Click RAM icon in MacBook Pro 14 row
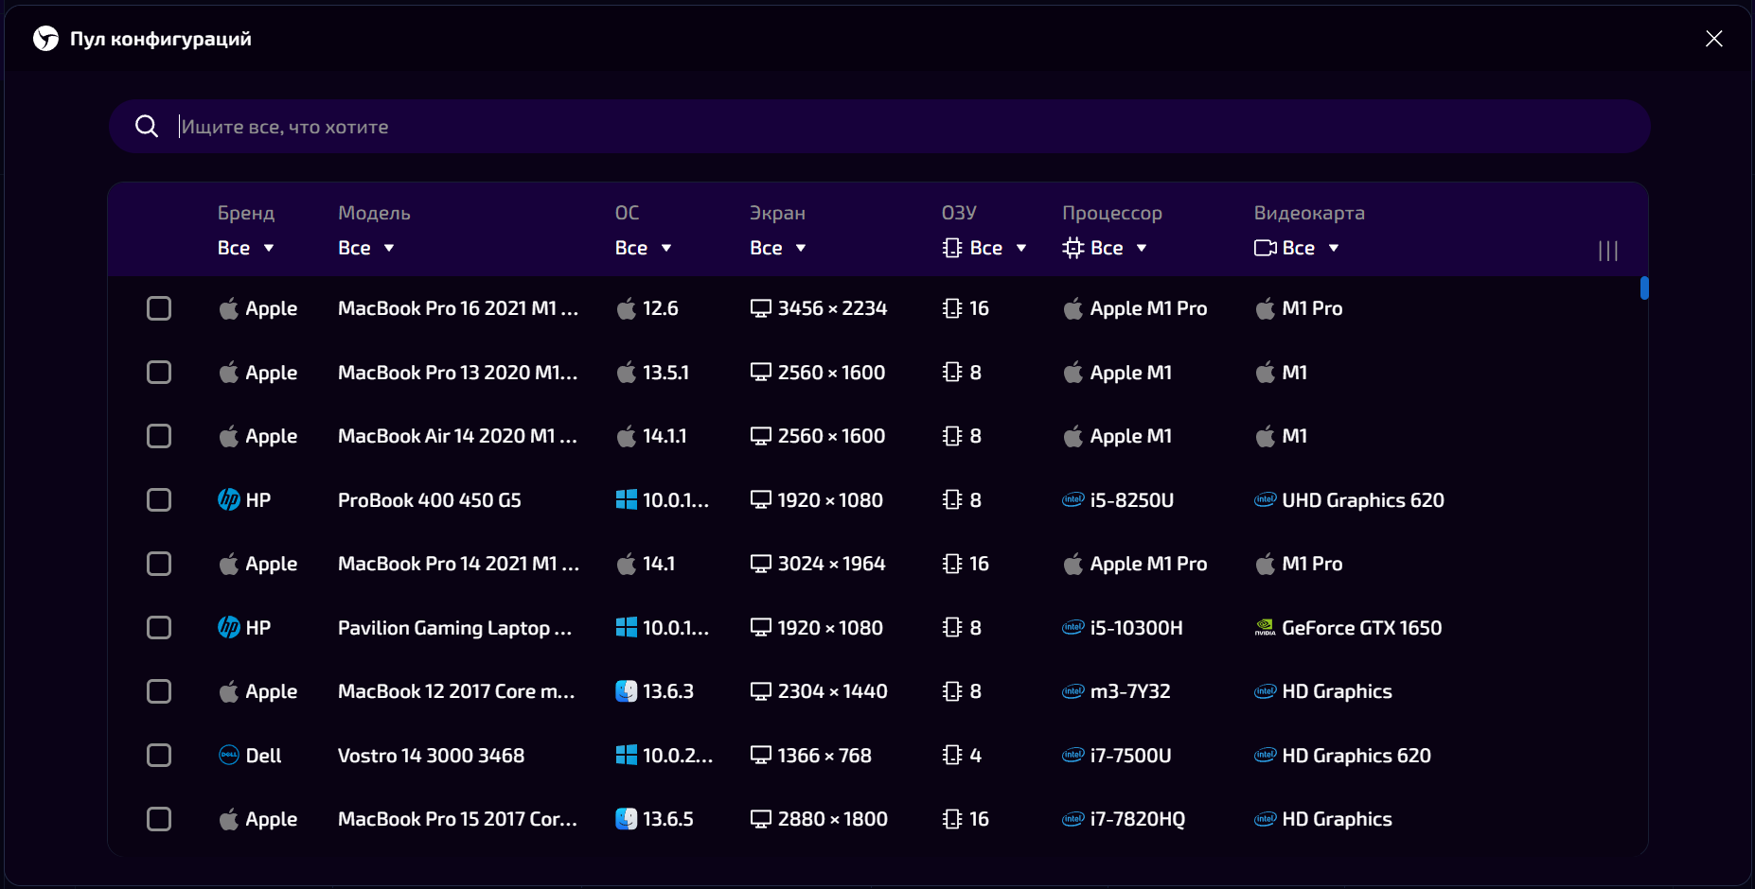This screenshot has width=1755, height=889. point(952,564)
